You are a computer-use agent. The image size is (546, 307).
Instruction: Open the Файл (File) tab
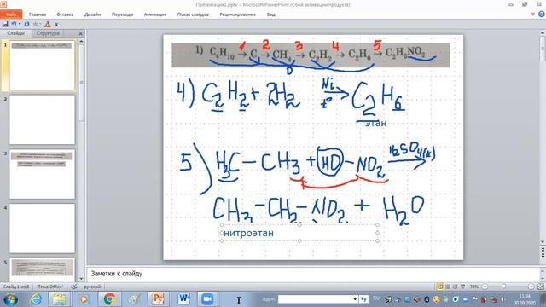pos(11,14)
